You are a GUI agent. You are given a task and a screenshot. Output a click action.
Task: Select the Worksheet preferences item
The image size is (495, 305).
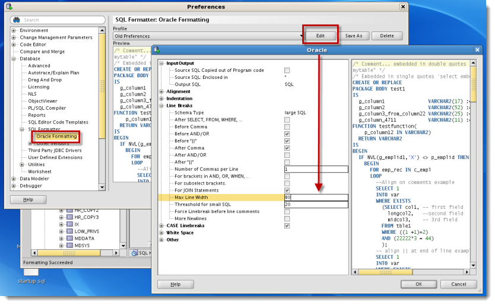point(39,171)
